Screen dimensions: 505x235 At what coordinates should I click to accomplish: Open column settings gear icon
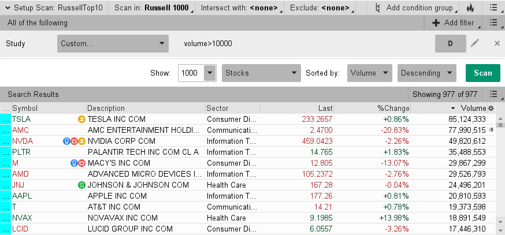[491, 109]
